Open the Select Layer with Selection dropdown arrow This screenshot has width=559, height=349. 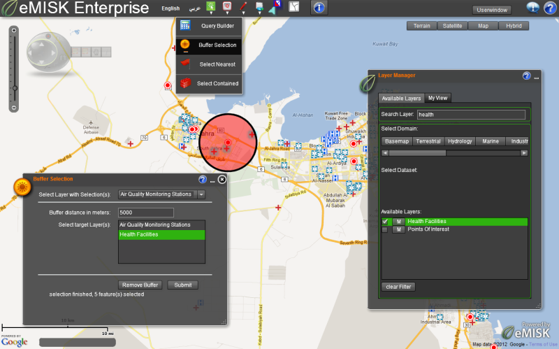click(201, 194)
